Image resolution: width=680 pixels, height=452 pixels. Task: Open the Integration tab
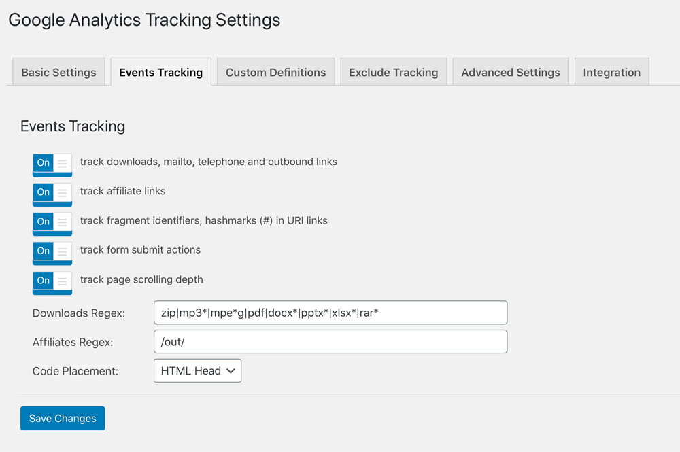pos(611,72)
